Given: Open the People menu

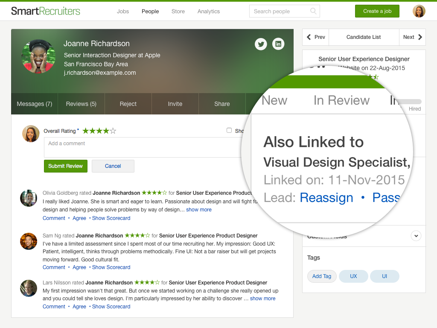Looking at the screenshot, I should click(150, 12).
